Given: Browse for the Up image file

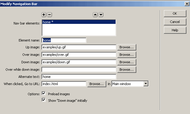Looking at the screenshot, I should tap(127, 47).
